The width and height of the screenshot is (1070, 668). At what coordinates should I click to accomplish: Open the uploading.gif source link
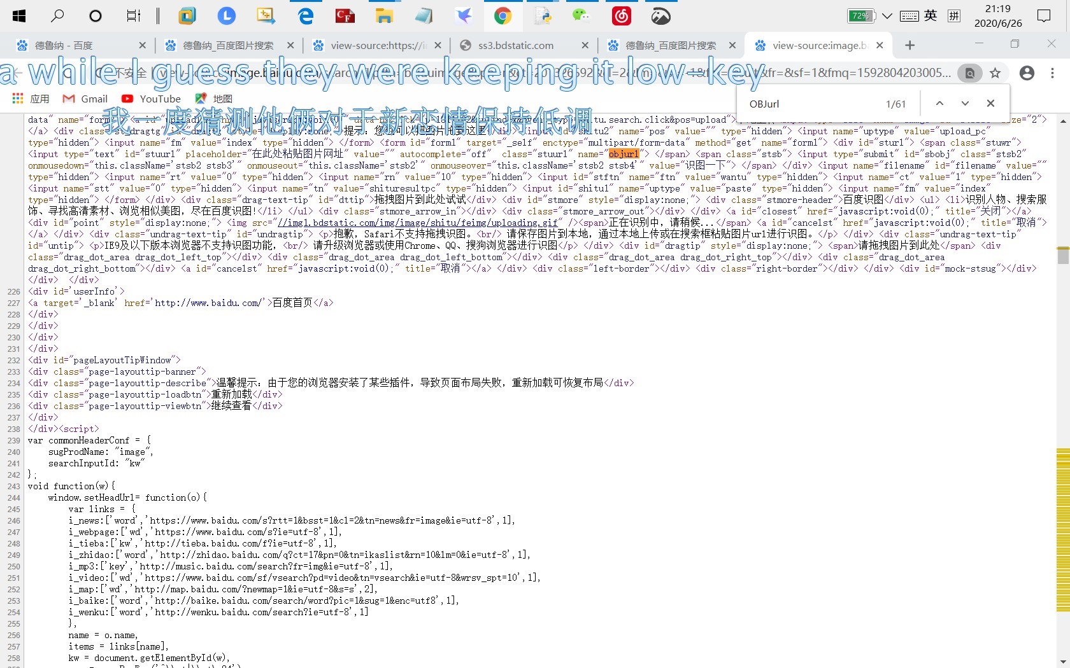(x=418, y=223)
